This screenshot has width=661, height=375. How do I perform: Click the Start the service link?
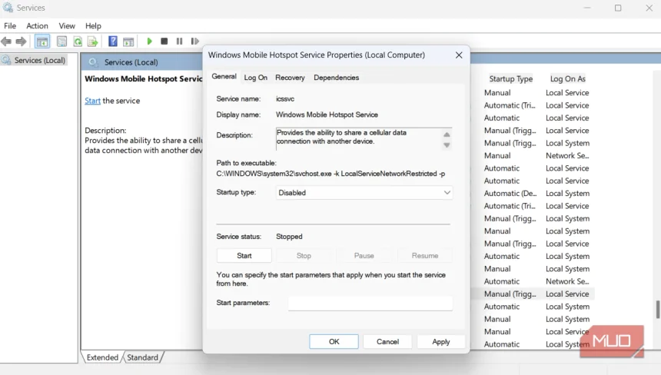(92, 101)
